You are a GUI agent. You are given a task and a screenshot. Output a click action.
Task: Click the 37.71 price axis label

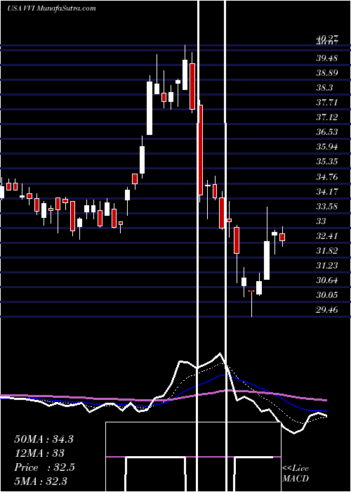[x=327, y=103]
